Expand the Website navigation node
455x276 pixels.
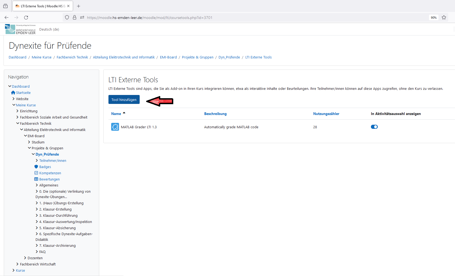tap(14, 99)
